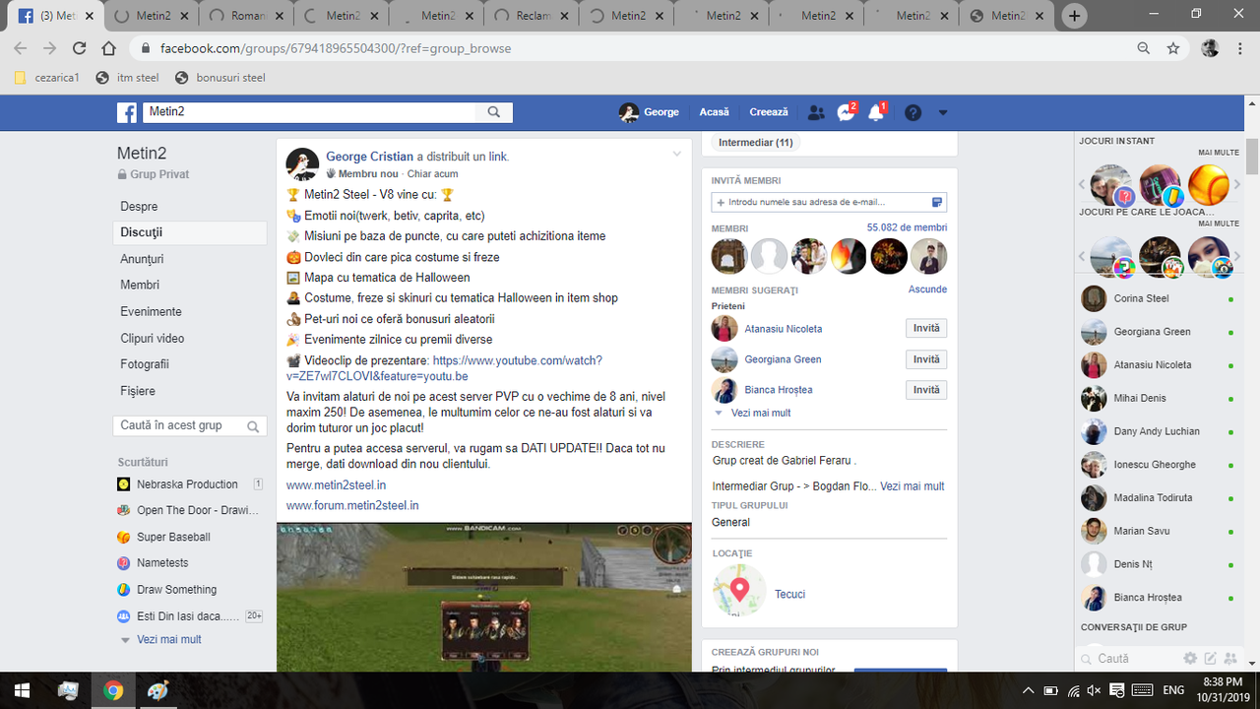Viewport: 1260px width, 709px height.
Task: Open the friend requests icon
Action: (x=816, y=112)
